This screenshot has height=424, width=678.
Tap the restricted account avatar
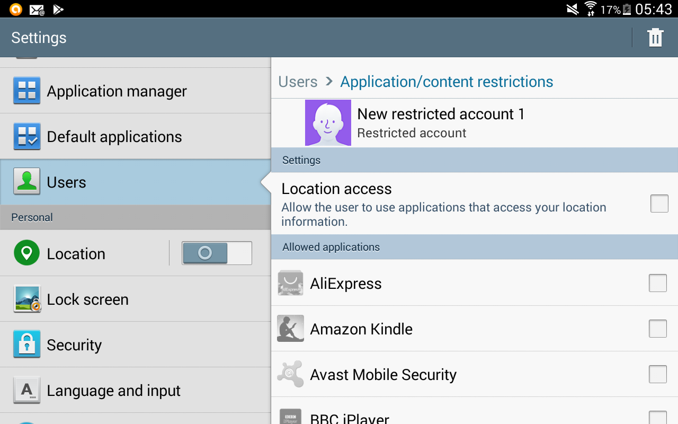tap(328, 122)
